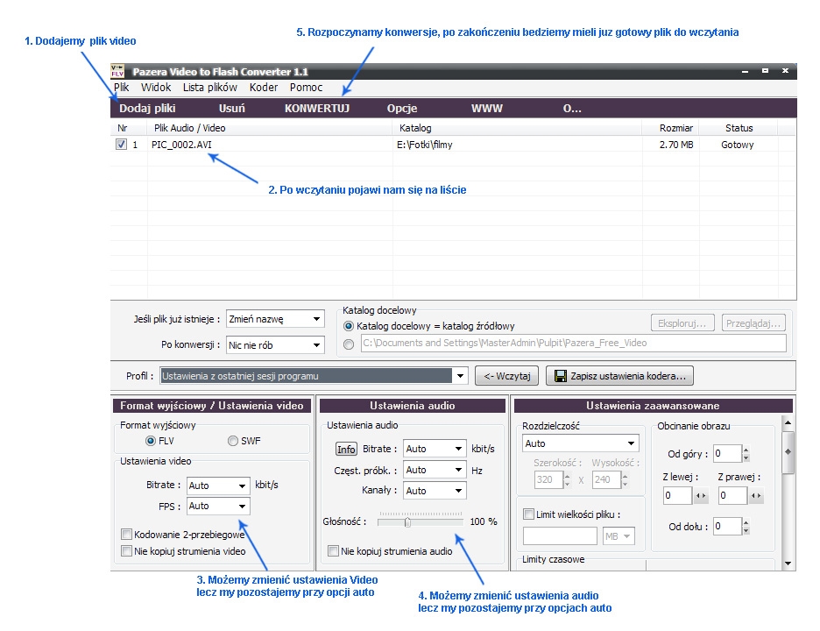The image size is (820, 631).
Task: Click the Katalog column header
Action: (517, 128)
